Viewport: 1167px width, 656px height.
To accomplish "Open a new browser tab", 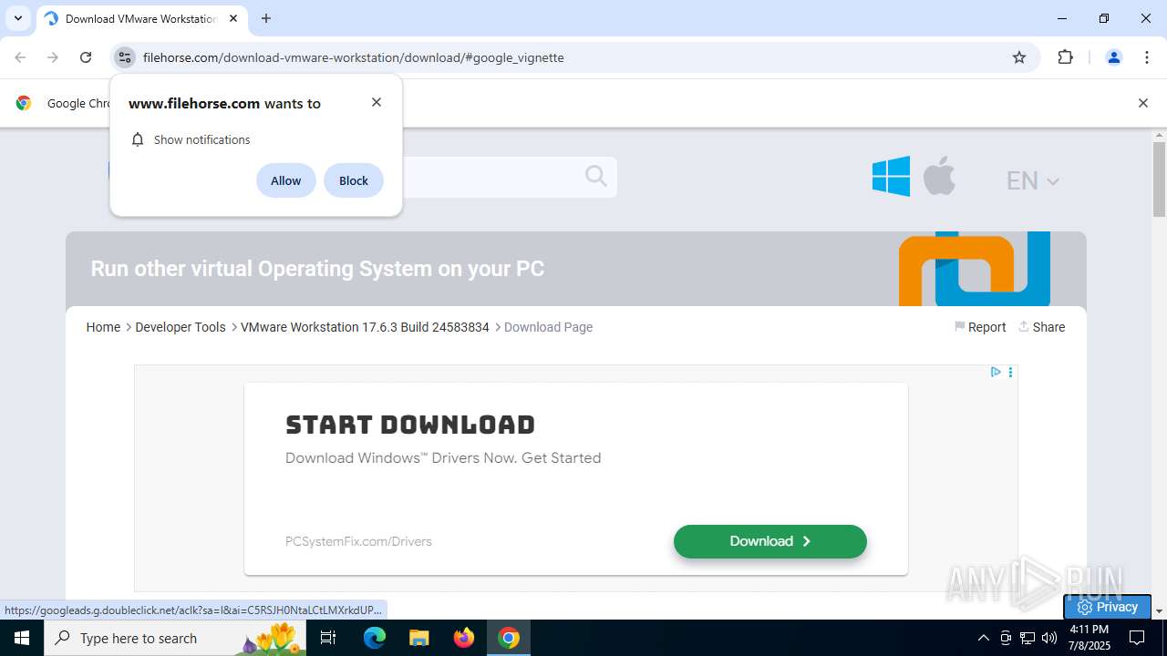I will (x=266, y=18).
